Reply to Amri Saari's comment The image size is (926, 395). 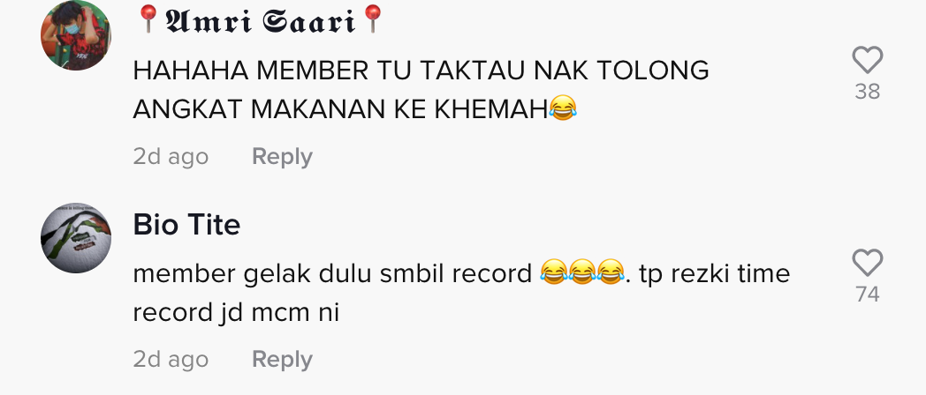(282, 157)
